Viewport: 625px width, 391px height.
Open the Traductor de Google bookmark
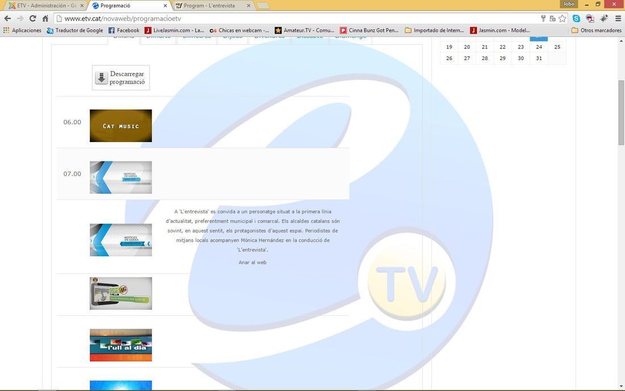tap(75, 30)
